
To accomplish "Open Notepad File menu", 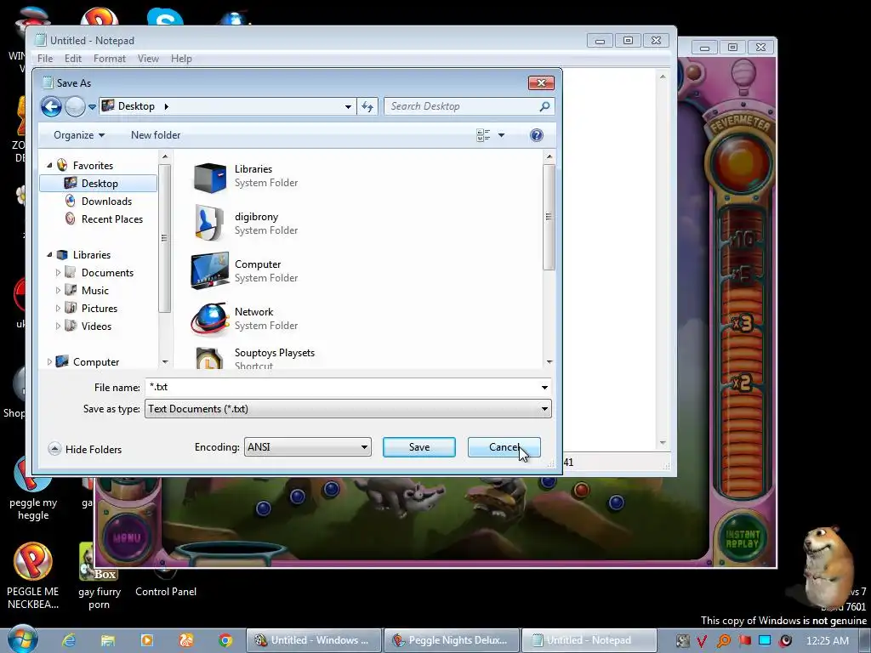I will (45, 59).
